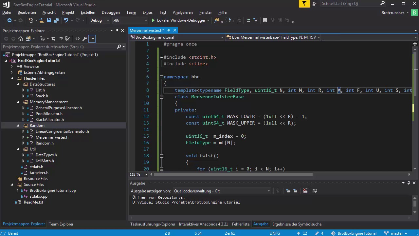Image resolution: width=419 pixels, height=236 pixels.
Task: Click the master branch in status bar
Action: [x=396, y=233]
